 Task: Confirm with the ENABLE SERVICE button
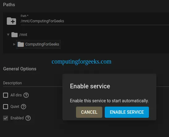pos(127,112)
